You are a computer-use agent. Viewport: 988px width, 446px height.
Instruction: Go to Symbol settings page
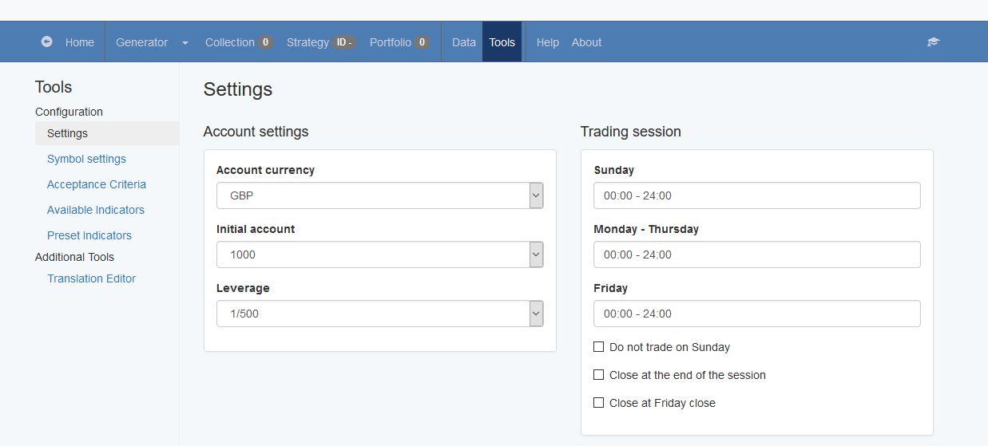tap(86, 159)
